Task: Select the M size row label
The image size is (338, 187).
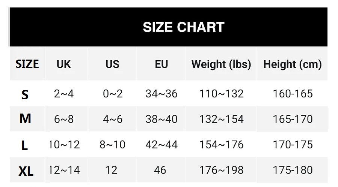Action: click(25, 119)
